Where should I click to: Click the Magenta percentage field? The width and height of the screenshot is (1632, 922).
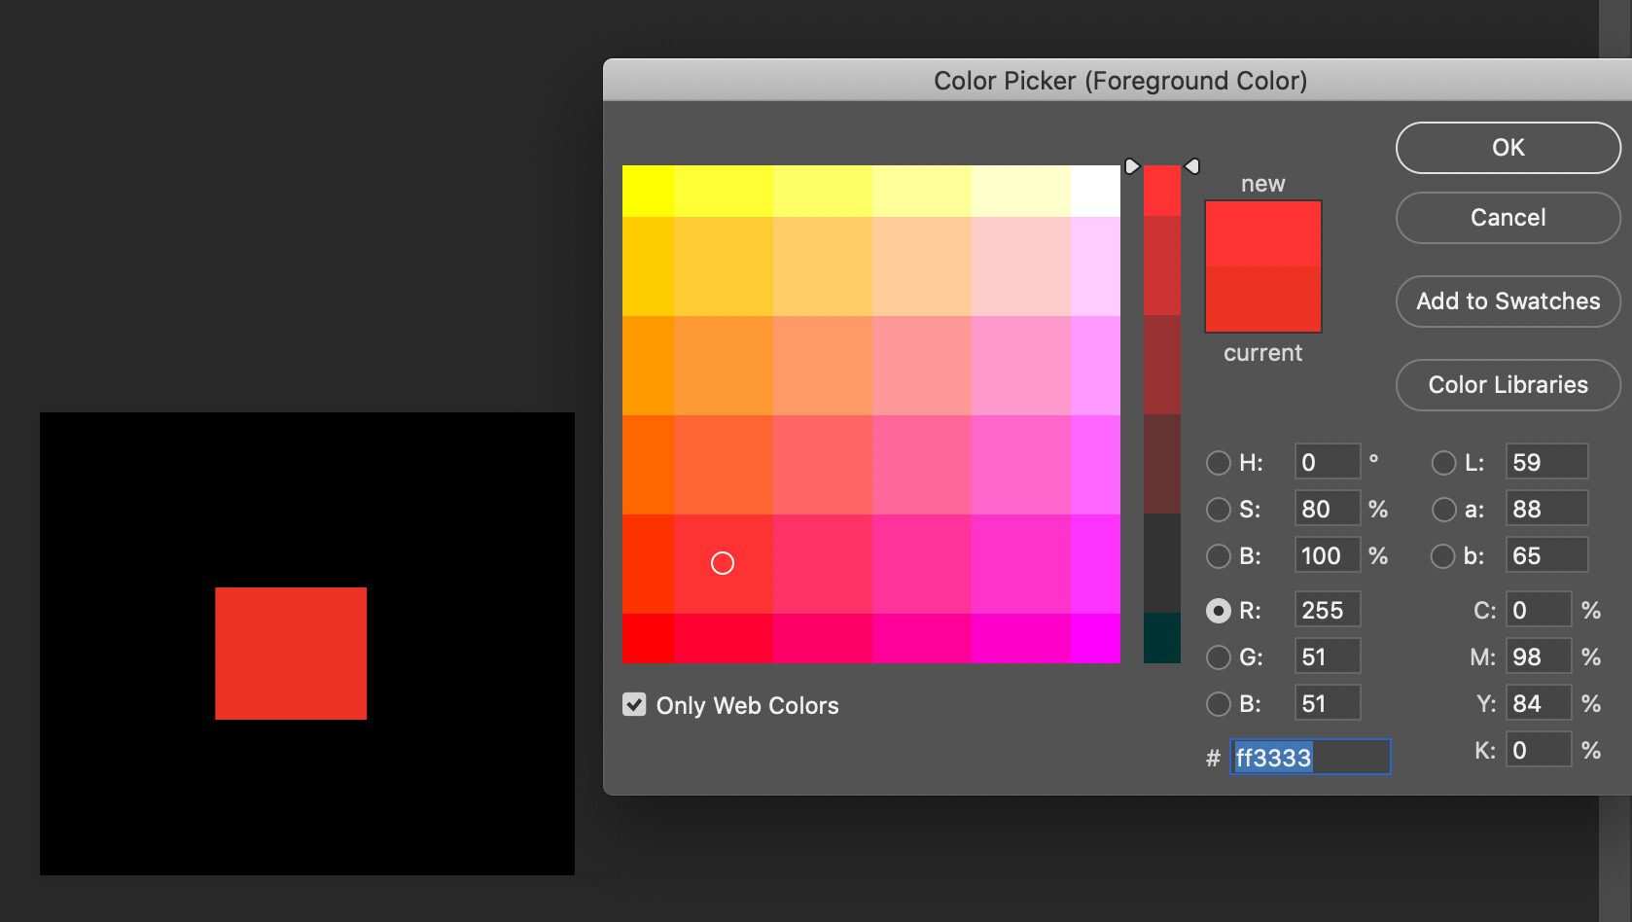[x=1538, y=656]
